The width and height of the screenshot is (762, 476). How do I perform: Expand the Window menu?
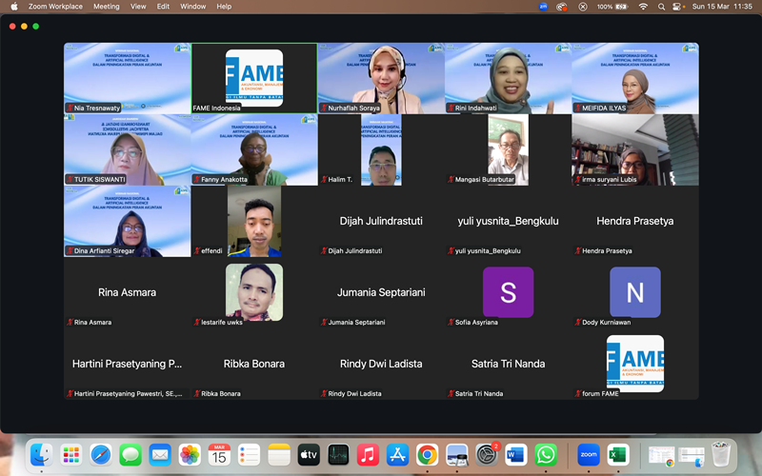pyautogui.click(x=192, y=7)
